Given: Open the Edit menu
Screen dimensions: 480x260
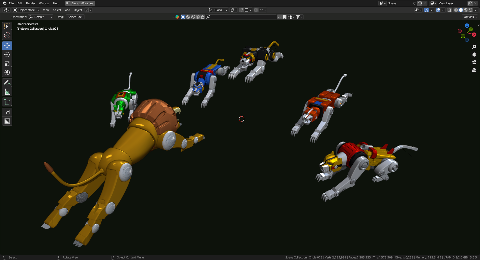Looking at the screenshot, I should point(20,3).
